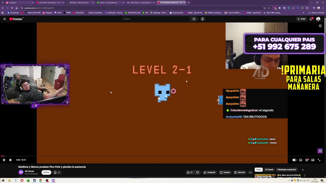Click the search magnifier button
Image resolution: width=326 pixels, height=183 pixels.
pyautogui.click(x=194, y=19)
